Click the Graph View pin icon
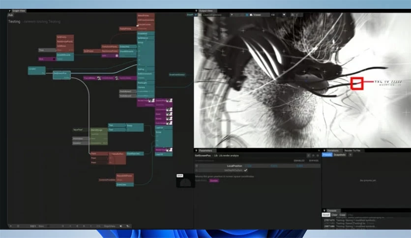The width and height of the screenshot is (411, 238). (x=9, y=11)
